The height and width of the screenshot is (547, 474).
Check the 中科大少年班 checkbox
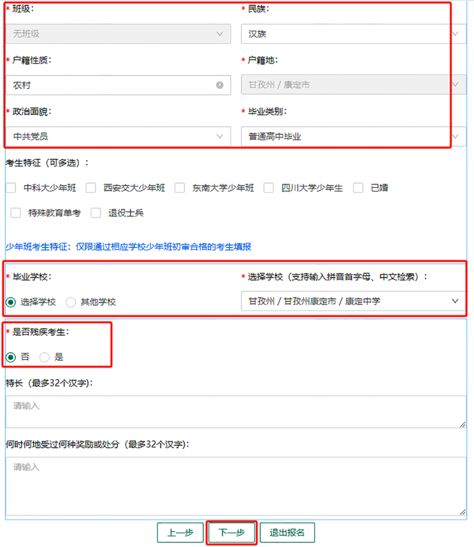[x=11, y=188]
